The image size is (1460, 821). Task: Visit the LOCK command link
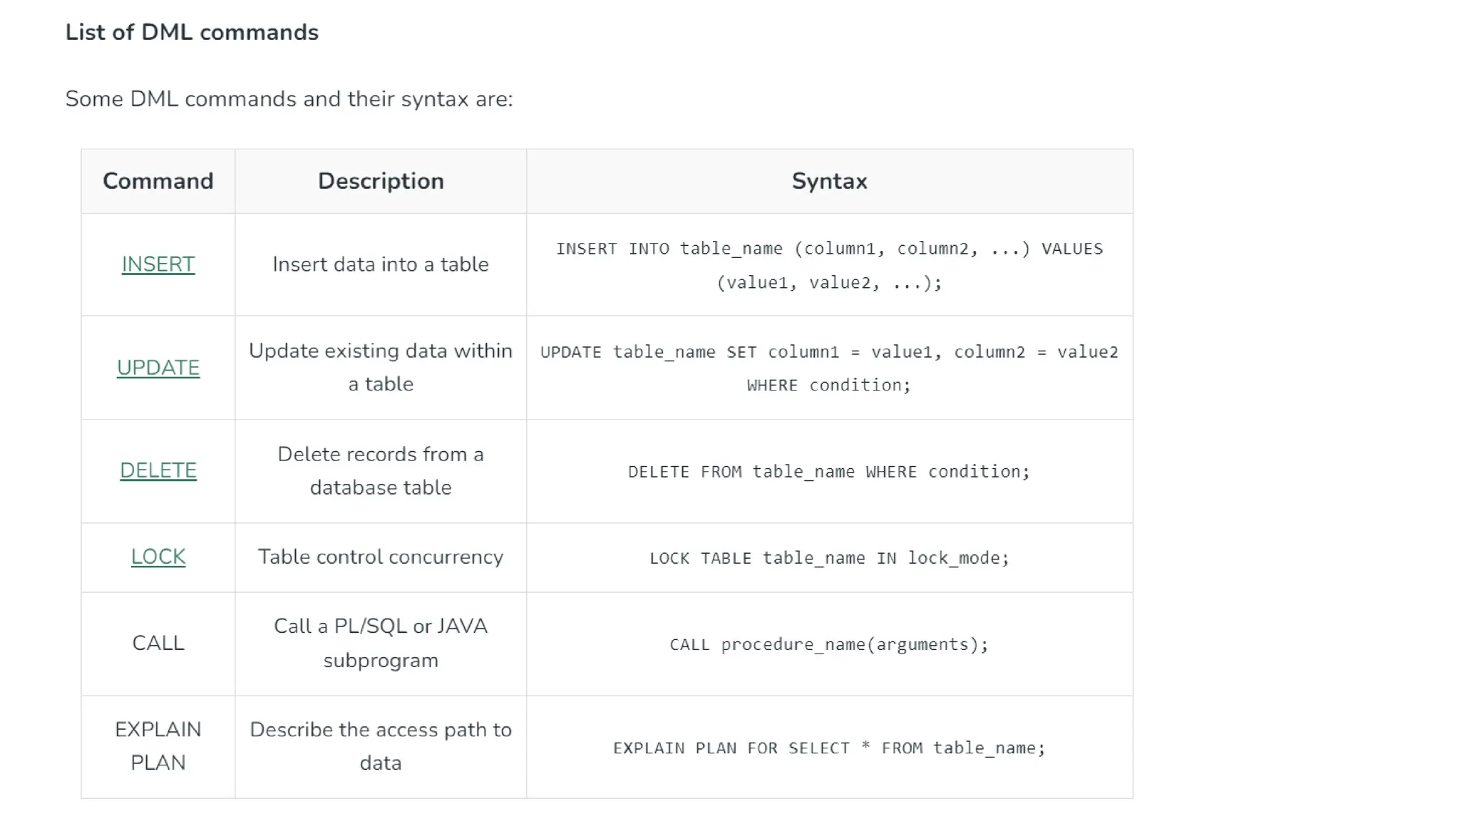[x=158, y=557]
